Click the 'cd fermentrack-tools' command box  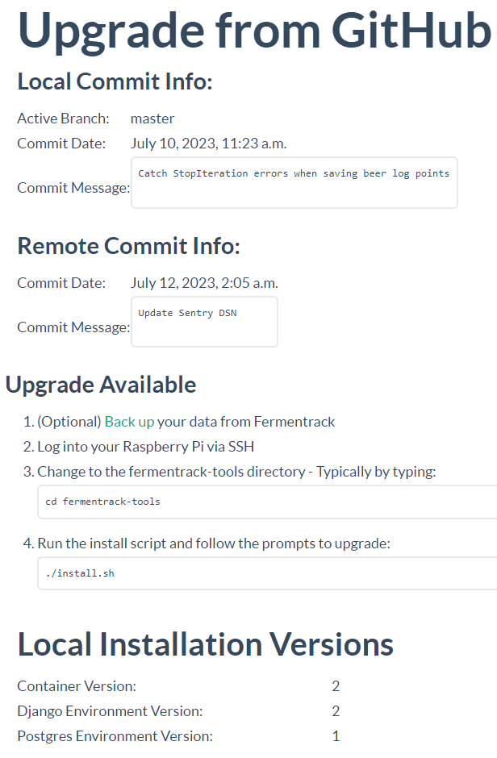coord(267,502)
